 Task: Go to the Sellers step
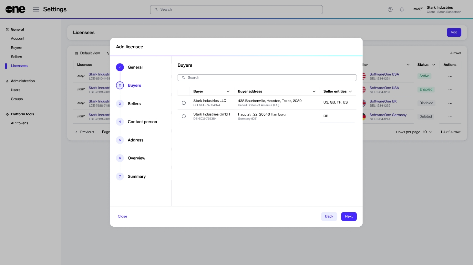pos(134,104)
